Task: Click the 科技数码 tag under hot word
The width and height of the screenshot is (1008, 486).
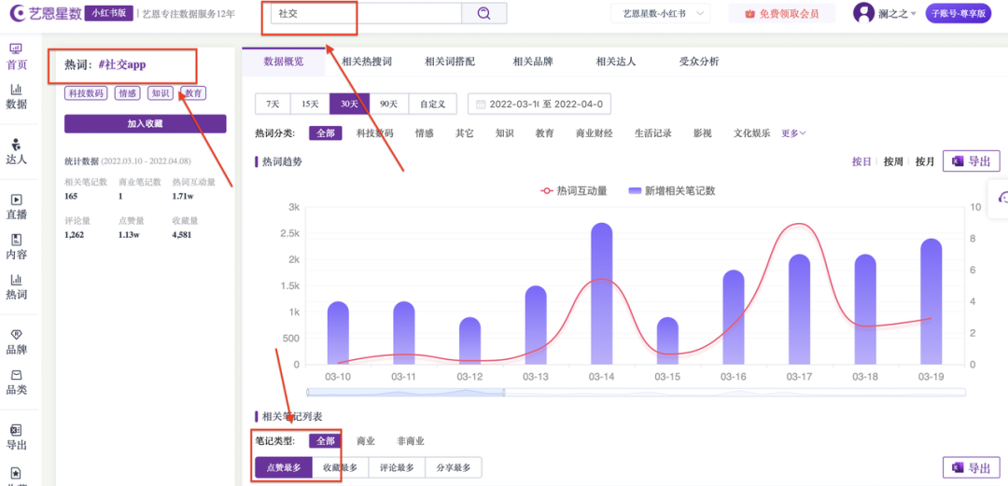Action: 86,94
